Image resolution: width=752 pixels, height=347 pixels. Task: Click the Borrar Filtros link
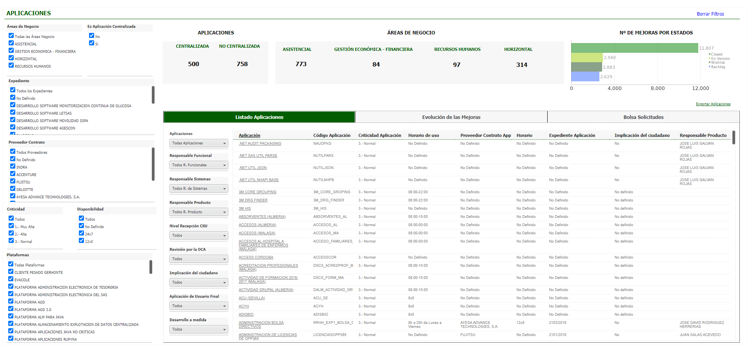[x=710, y=14]
